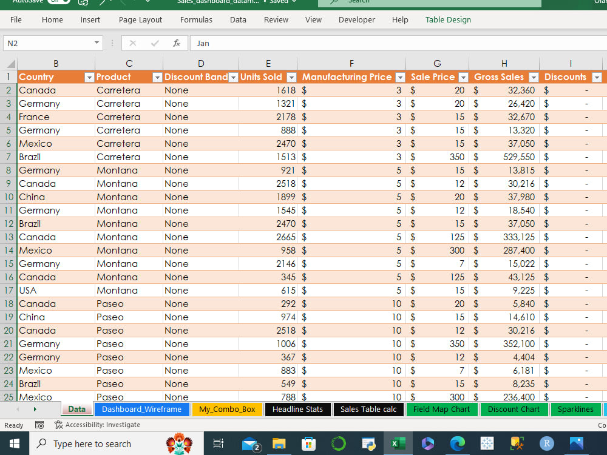The image size is (607, 455).
Task: Click the next sheet navigation arrow
Action: point(35,409)
